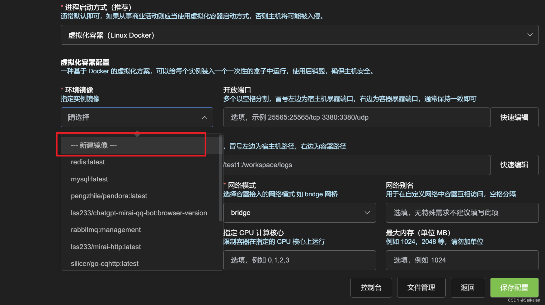Screen dimensions: 545x305
Task: Click the up chevron in the image select
Action: pyautogui.click(x=204, y=117)
